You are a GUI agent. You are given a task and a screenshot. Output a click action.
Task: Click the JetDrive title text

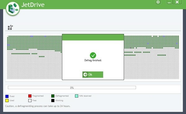(33, 5)
